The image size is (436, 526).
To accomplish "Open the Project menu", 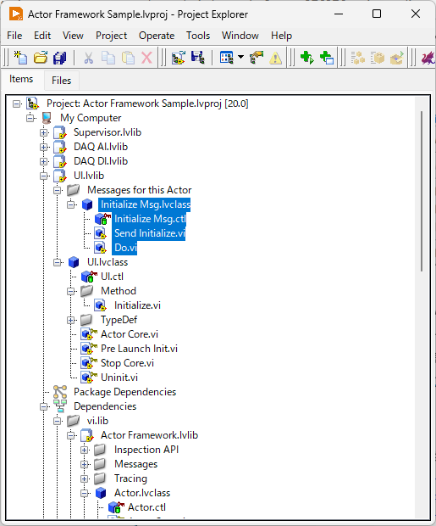I will 111,36.
